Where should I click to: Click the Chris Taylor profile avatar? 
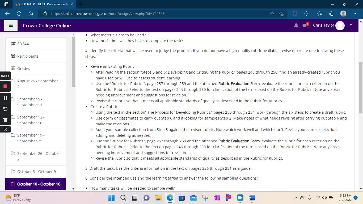pos(340,25)
